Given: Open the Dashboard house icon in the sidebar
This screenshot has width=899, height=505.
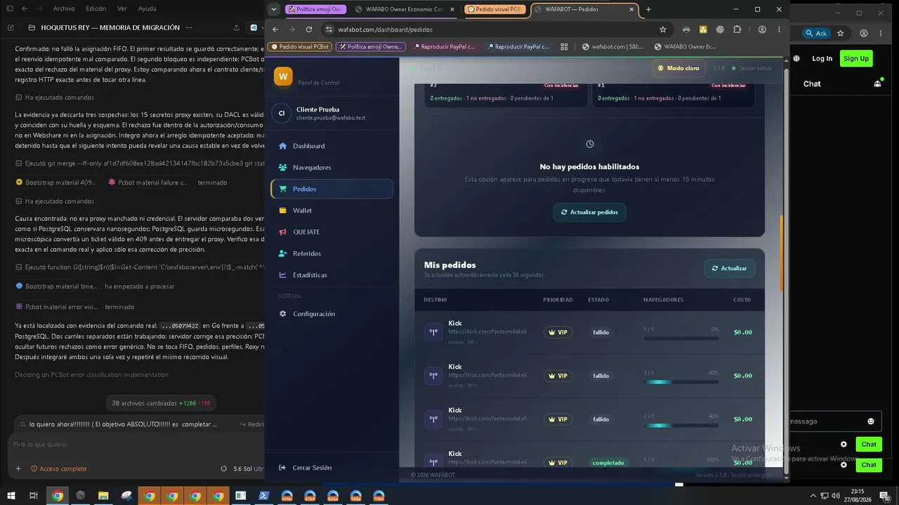Looking at the screenshot, I should click(282, 146).
